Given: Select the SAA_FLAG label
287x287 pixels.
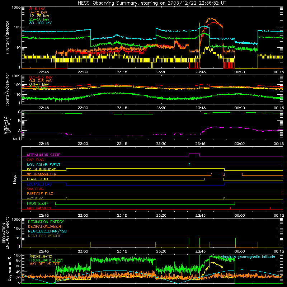Looking at the screenshot, I should (x=35, y=189).
